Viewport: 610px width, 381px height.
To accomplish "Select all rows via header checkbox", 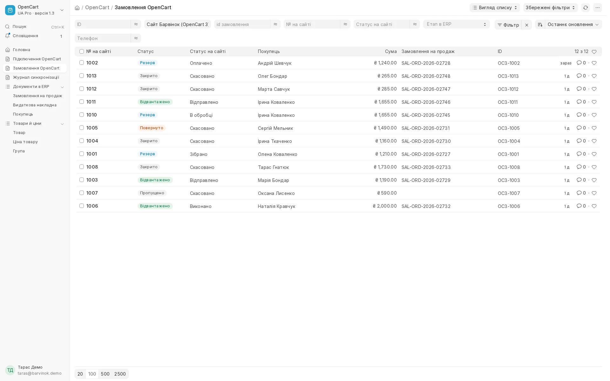I will 82,51.
